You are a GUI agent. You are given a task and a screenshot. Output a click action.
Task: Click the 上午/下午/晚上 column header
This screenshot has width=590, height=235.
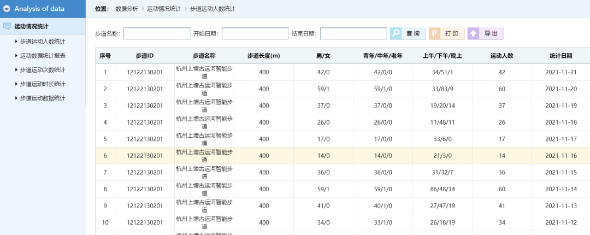tap(442, 56)
